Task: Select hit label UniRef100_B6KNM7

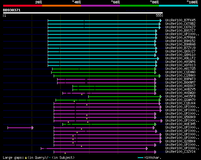Action: pyautogui.click(x=180, y=83)
